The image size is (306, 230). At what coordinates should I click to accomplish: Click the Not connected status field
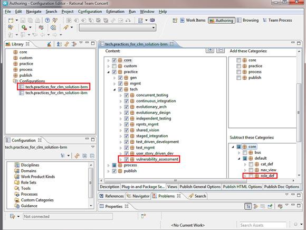tap(68, 216)
